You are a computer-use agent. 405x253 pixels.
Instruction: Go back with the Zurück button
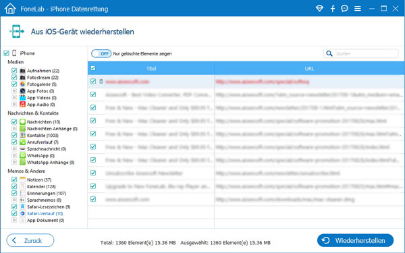tap(30, 240)
